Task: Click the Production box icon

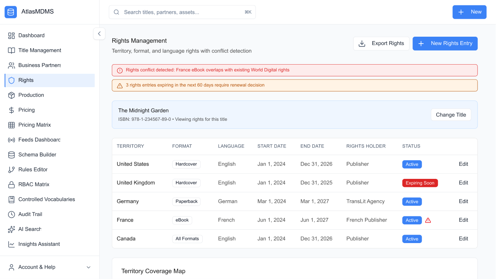Action: [x=11, y=95]
